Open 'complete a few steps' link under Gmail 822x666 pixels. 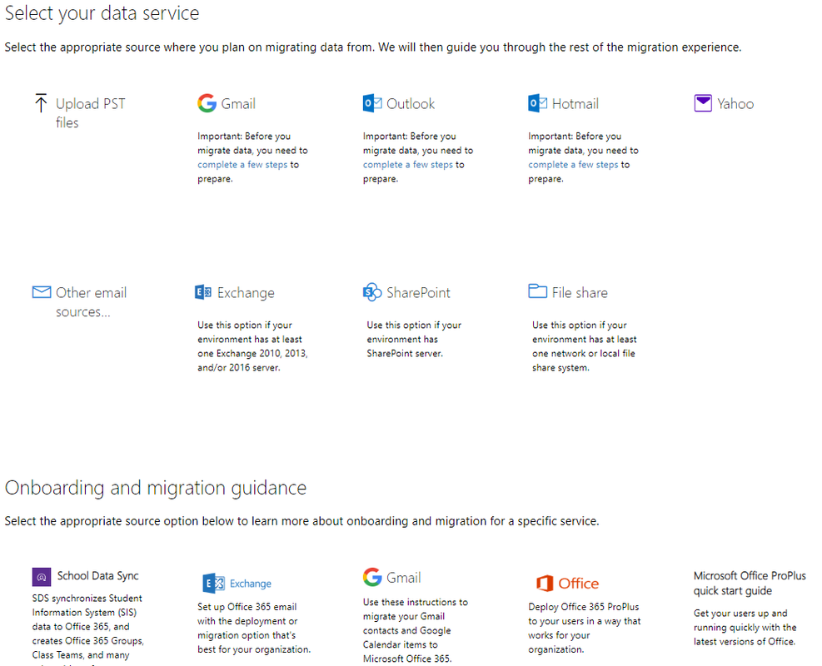tap(242, 165)
